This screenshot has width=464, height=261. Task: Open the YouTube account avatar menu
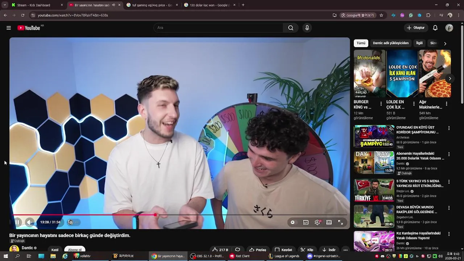pyautogui.click(x=449, y=28)
